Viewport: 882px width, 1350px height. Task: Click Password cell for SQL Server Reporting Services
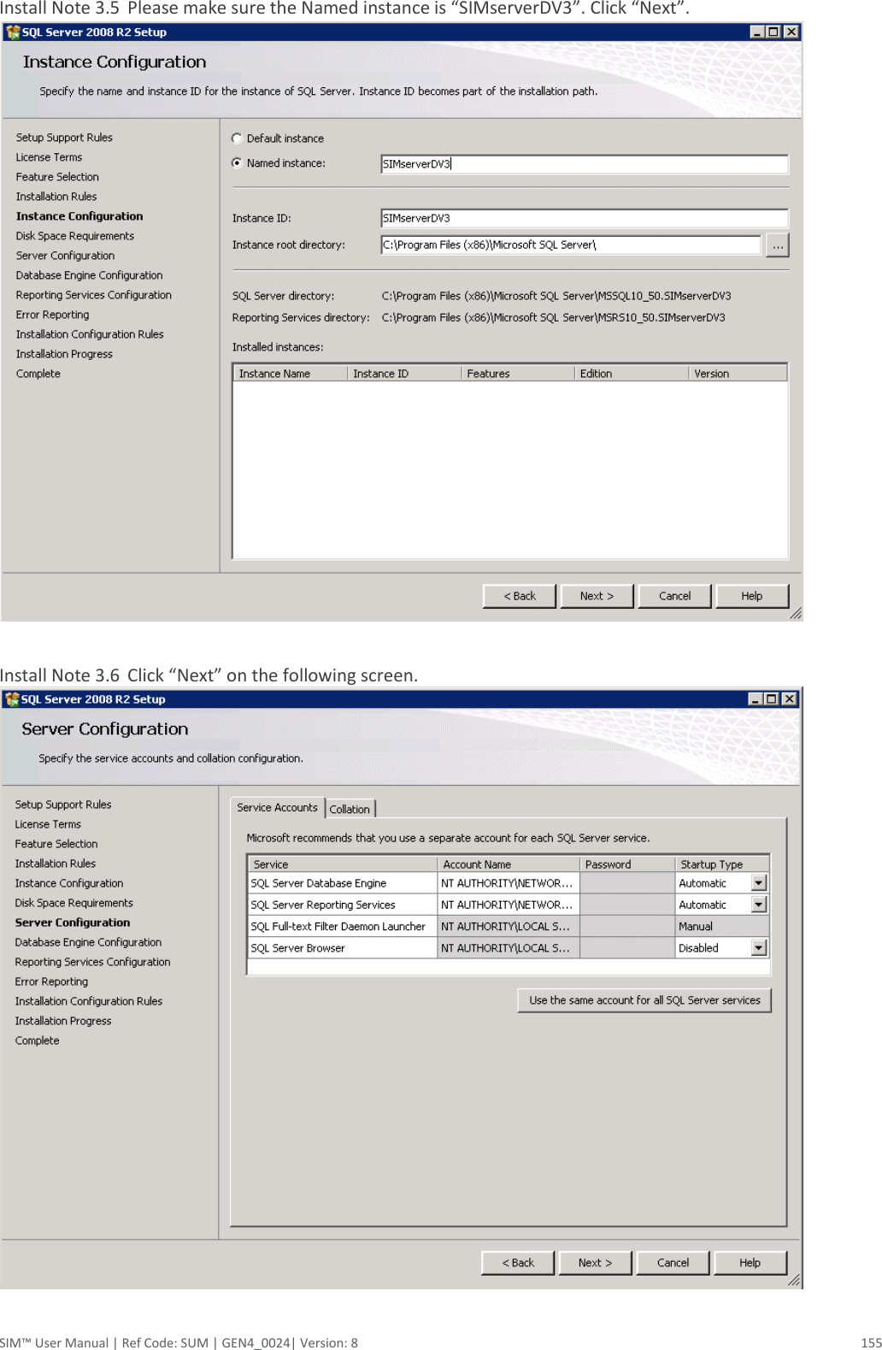click(x=627, y=905)
